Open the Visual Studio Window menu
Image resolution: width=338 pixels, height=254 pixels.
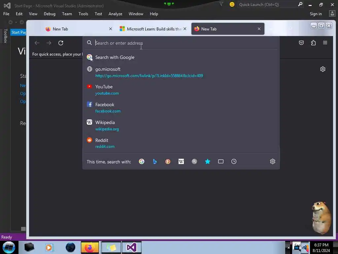pos(136,14)
